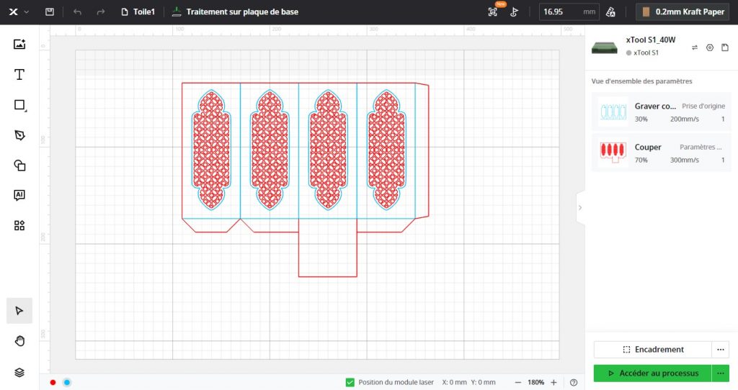
Task: Open the image import tool
Action: (19, 44)
